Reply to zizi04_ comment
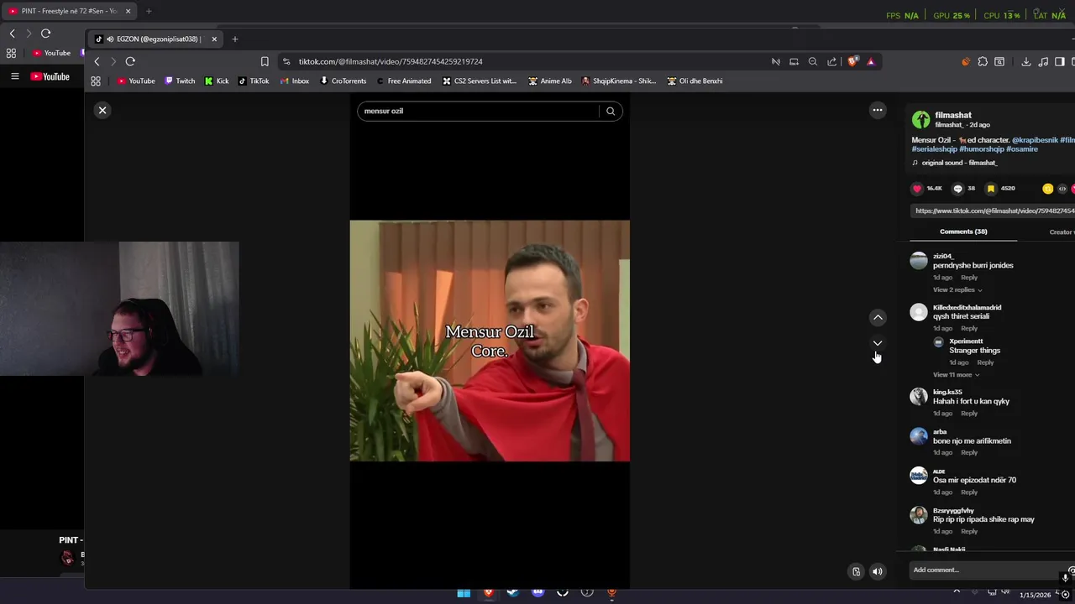Viewport: 1075px width, 604px height. [969, 277]
